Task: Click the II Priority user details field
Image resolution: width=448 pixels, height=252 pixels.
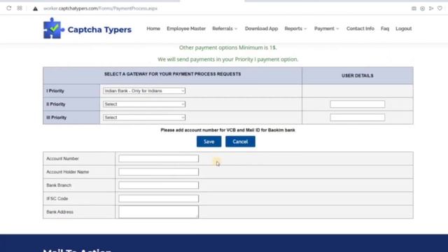Action: tap(358, 104)
